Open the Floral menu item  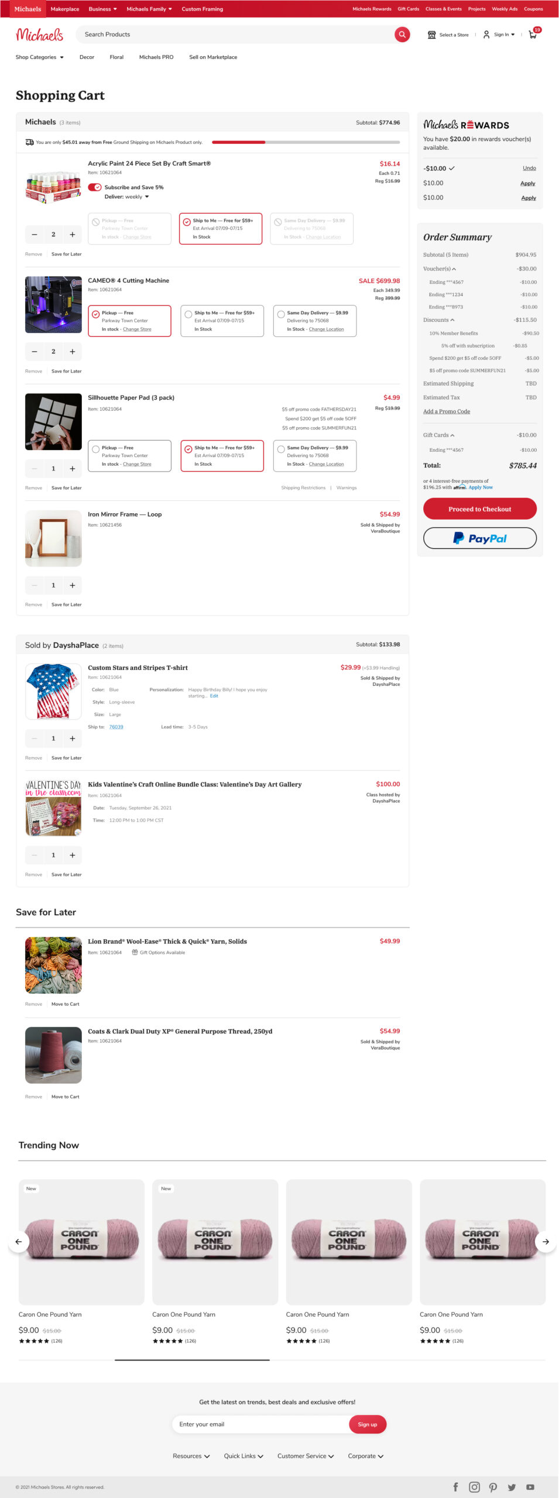pyautogui.click(x=116, y=57)
